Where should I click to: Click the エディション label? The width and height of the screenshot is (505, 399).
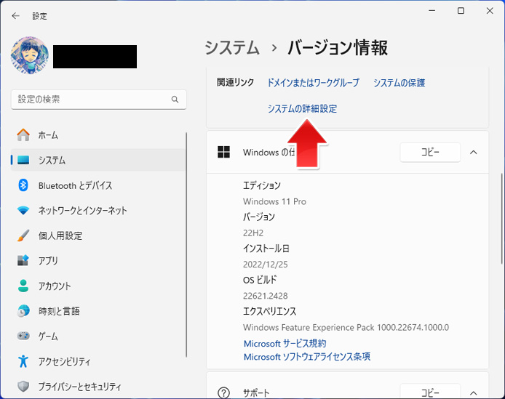pyautogui.click(x=262, y=185)
